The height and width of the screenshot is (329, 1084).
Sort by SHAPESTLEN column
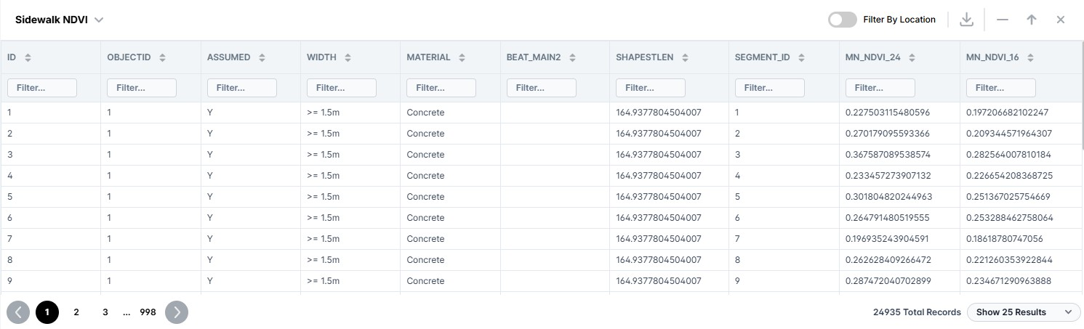click(685, 57)
